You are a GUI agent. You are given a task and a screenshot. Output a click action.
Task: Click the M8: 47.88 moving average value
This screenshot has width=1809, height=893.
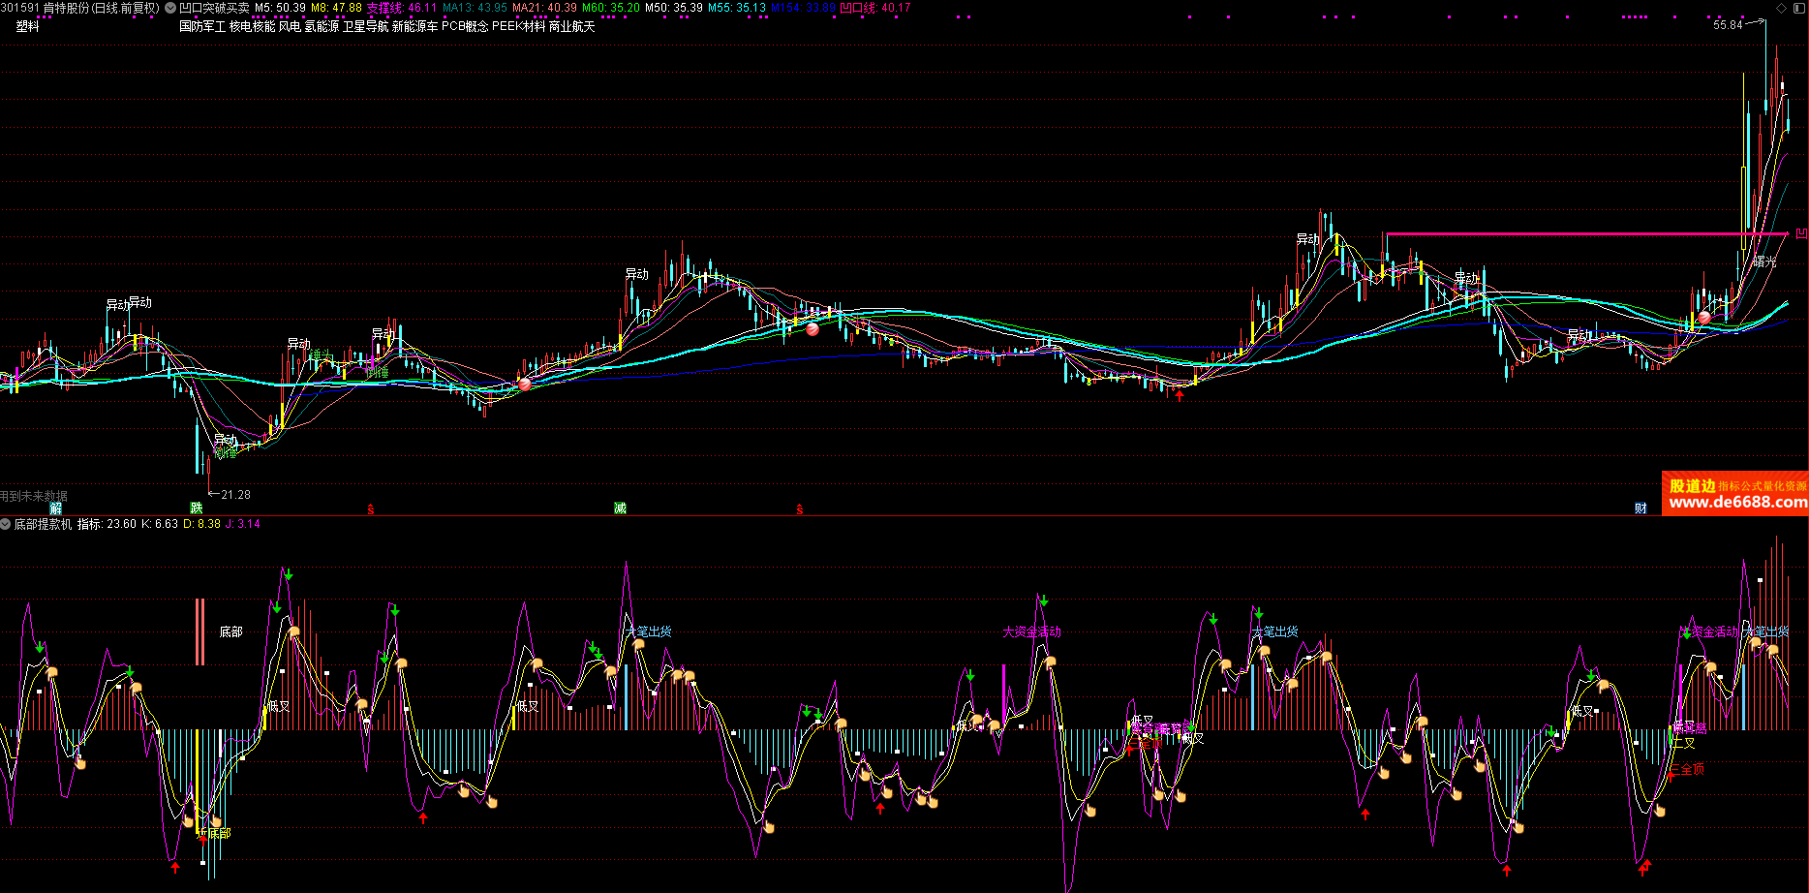point(336,8)
